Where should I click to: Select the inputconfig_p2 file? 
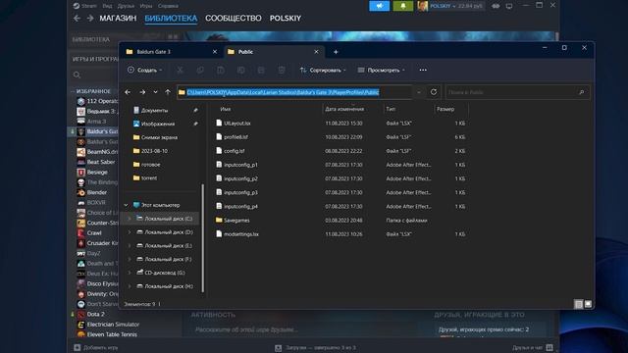[240, 178]
